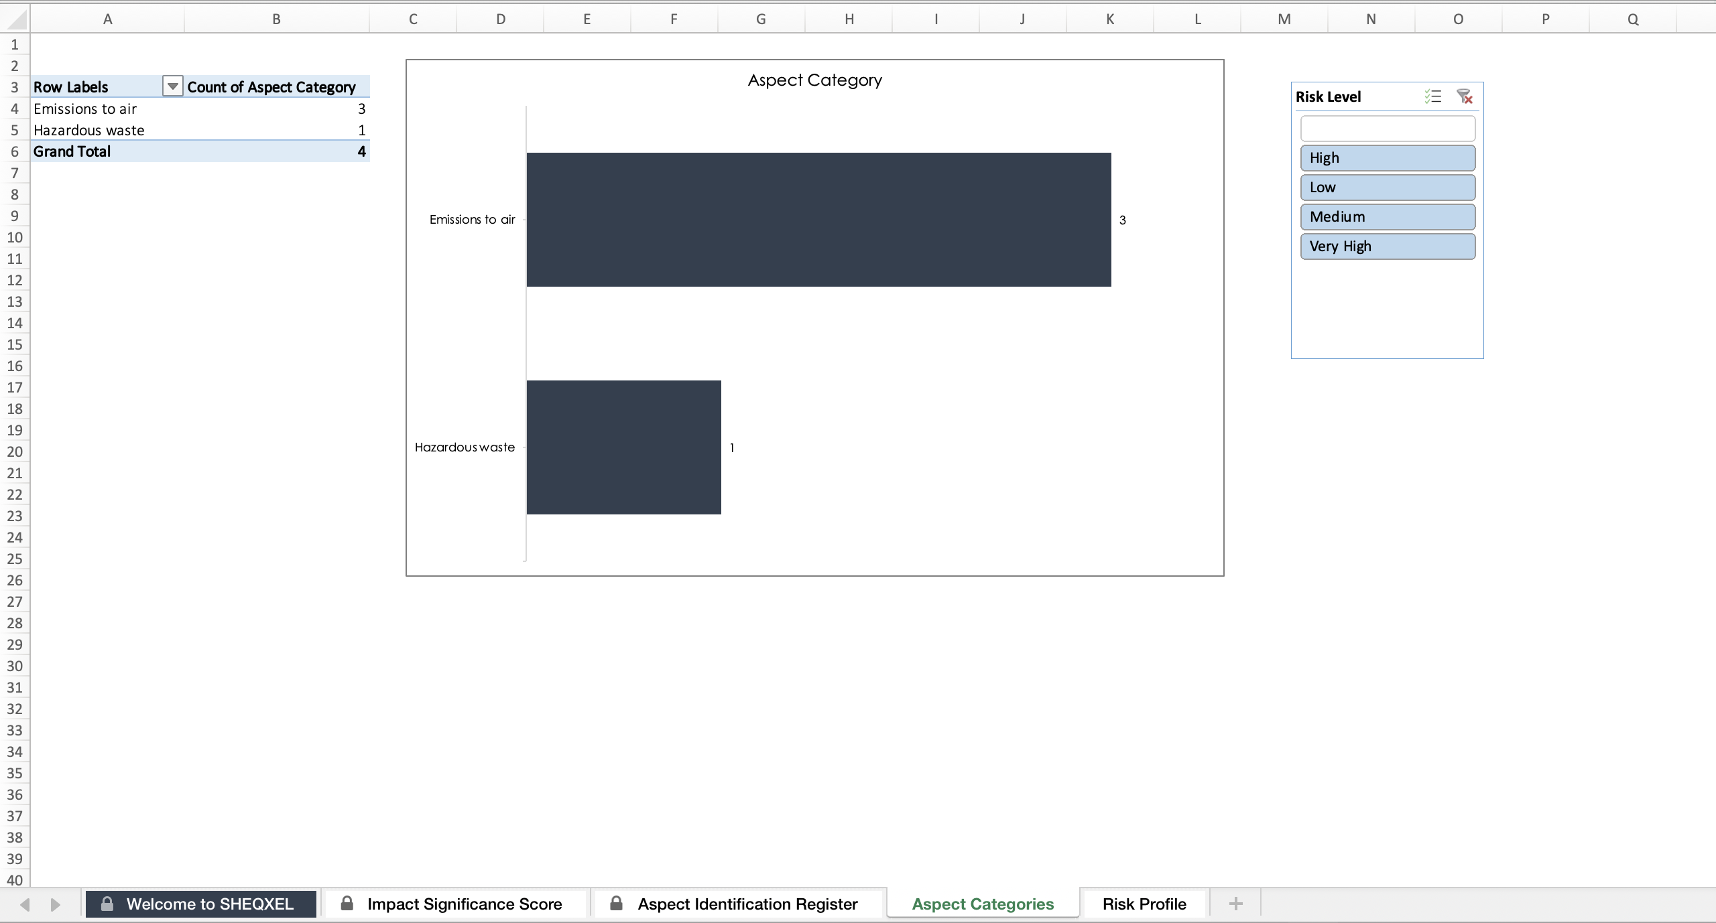
Task: Select the Emissions to air bar in chart
Action: tap(818, 220)
